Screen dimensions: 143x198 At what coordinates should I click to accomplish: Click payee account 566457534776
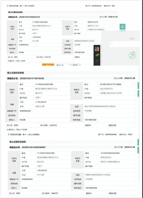coord(93,22)
